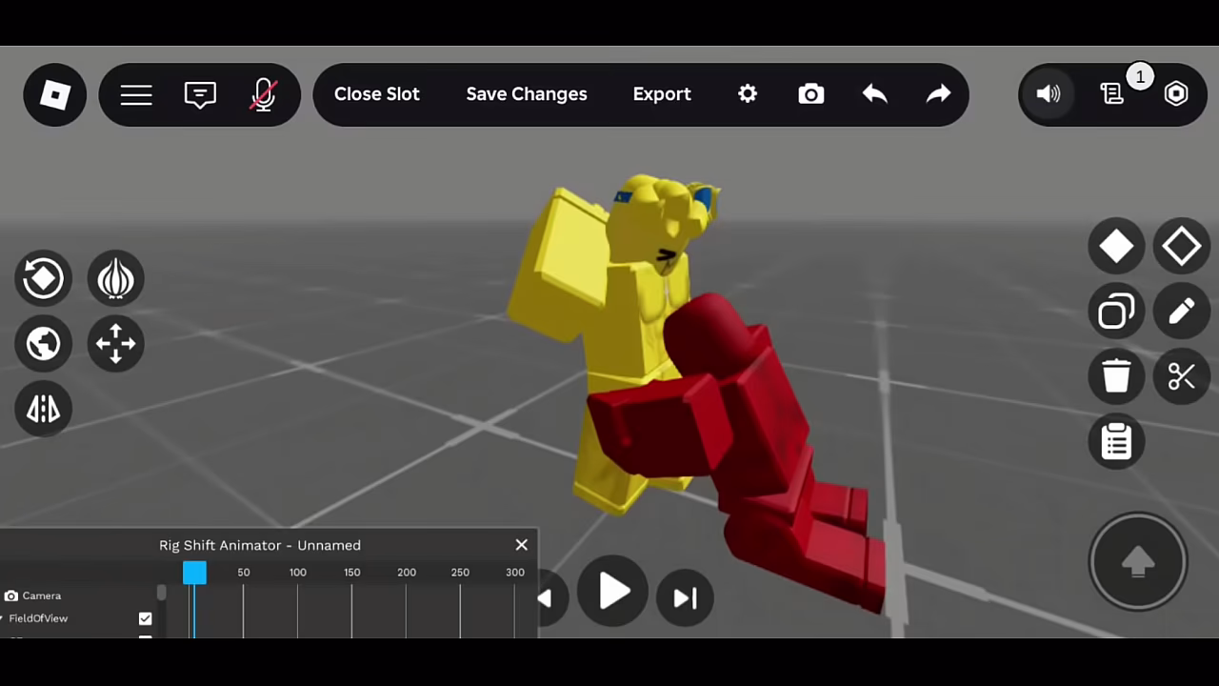
Task: Click the clipboard paste icon
Action: pos(1116,441)
